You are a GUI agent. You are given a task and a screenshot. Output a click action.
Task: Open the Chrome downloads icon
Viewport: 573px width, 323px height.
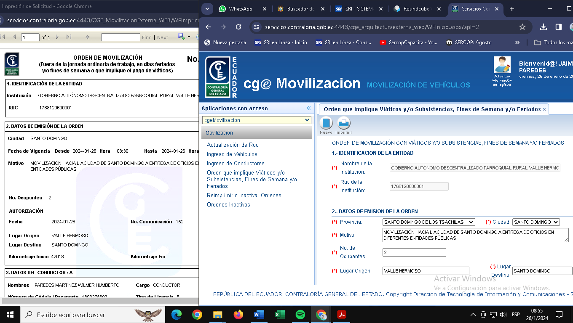pyautogui.click(x=544, y=27)
